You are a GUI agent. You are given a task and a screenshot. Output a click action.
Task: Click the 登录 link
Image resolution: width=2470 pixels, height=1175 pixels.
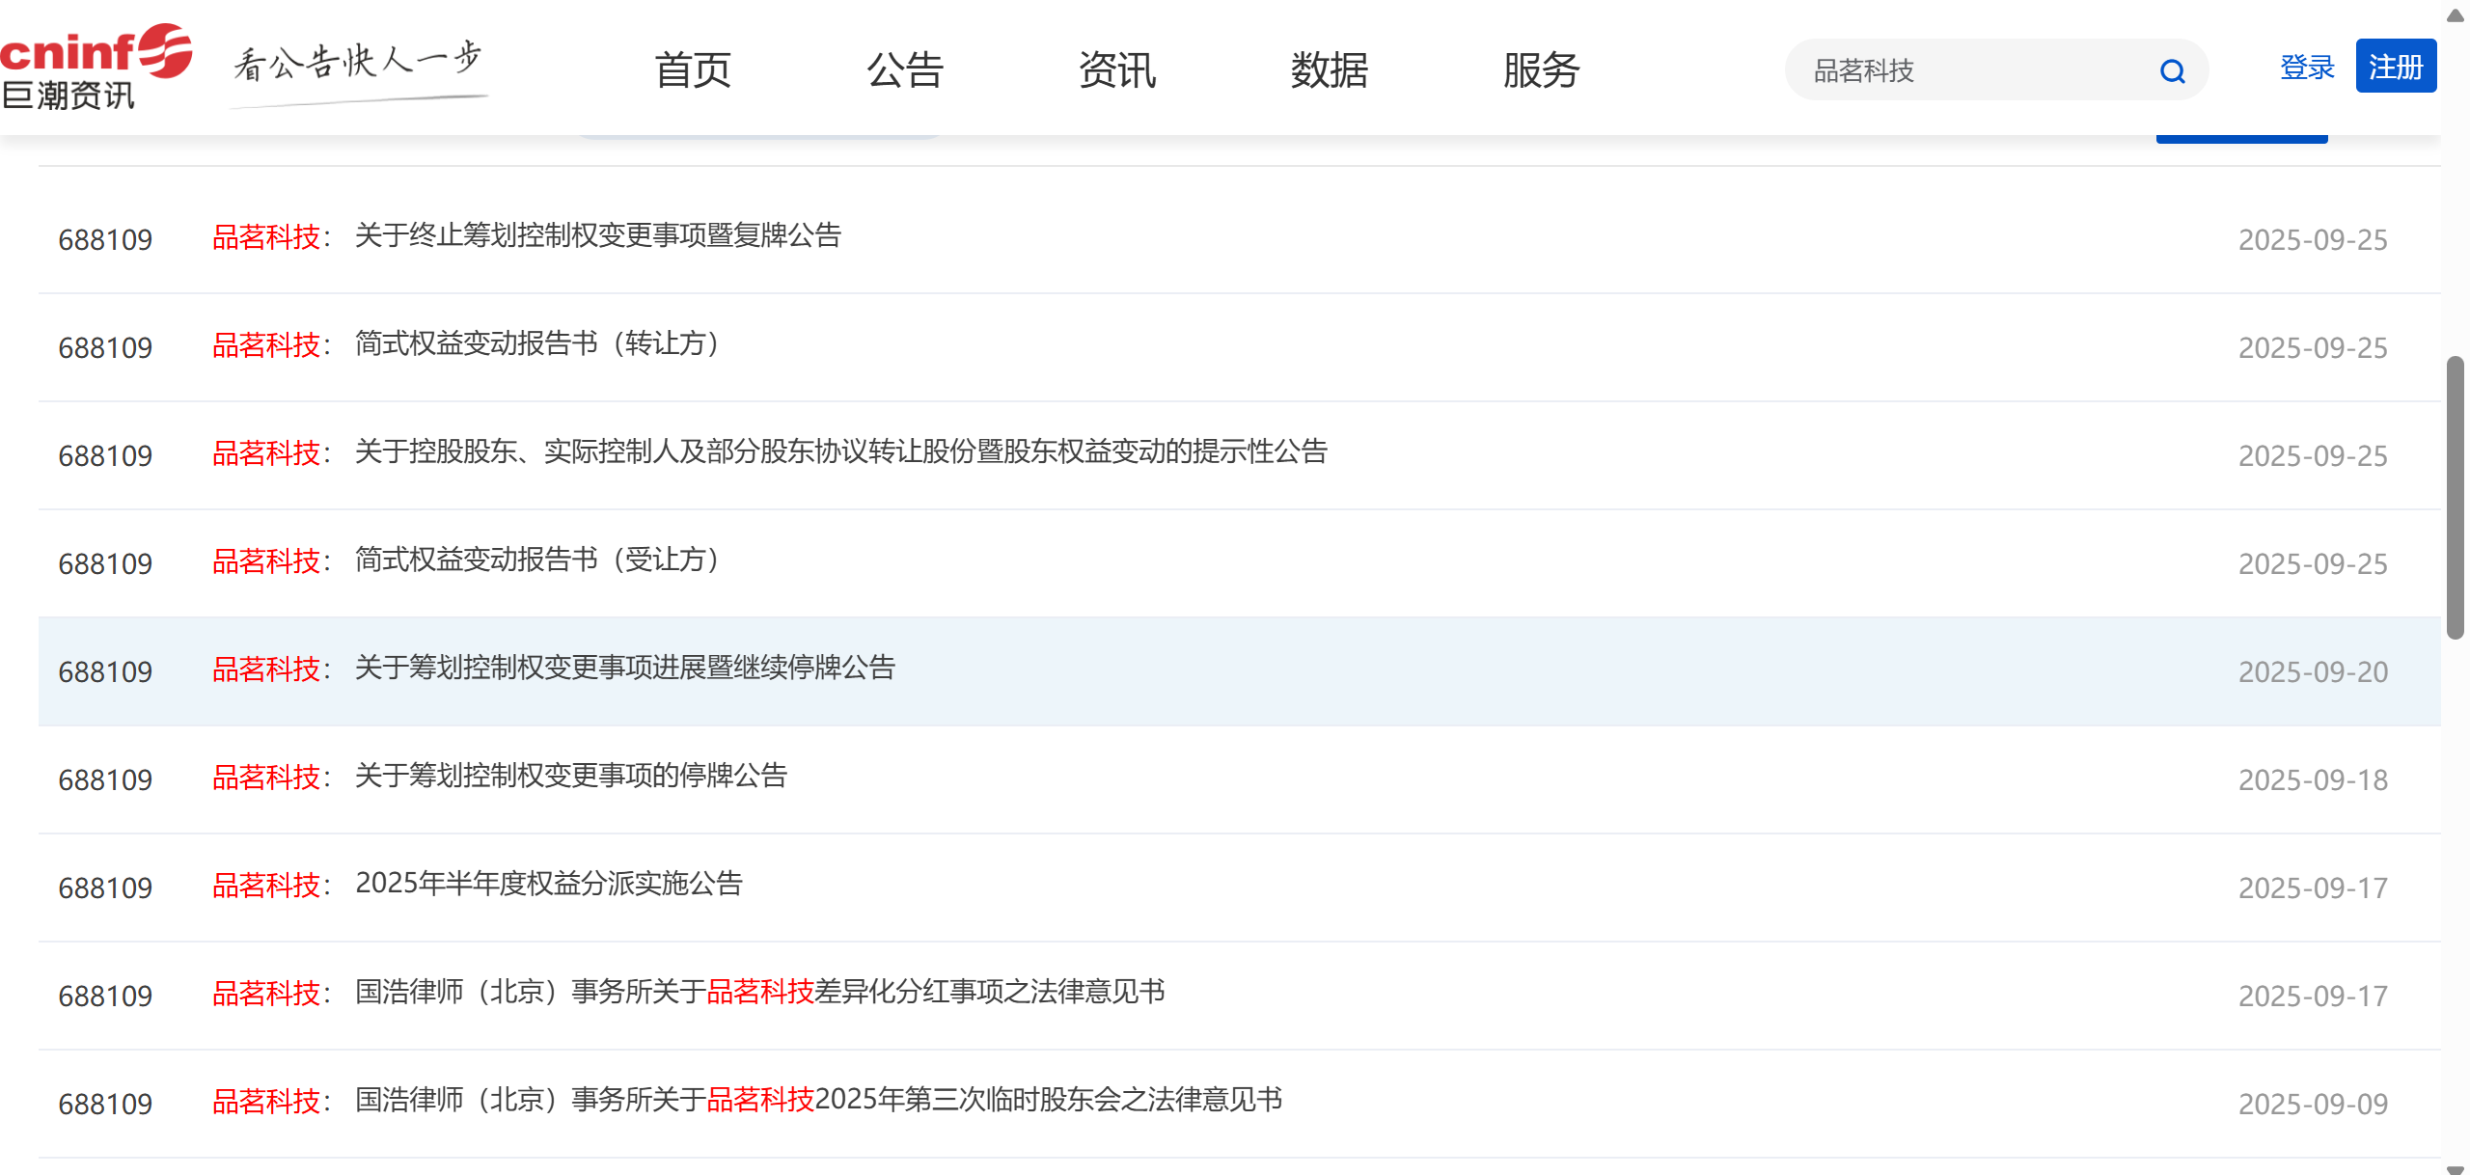(x=2306, y=68)
